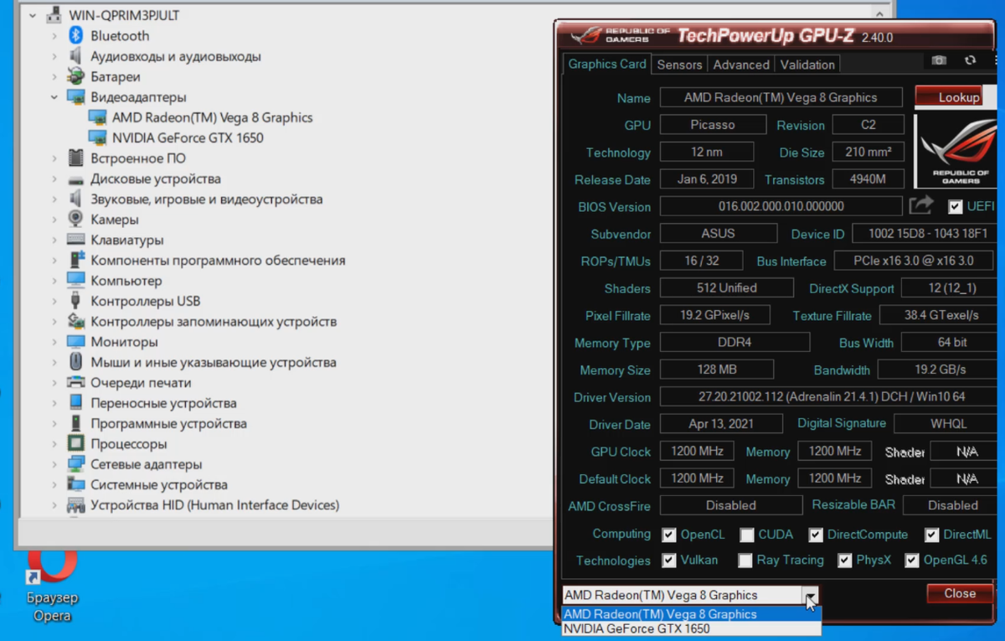The width and height of the screenshot is (1005, 641).
Task: Expand the Клавиатуры node
Action: coord(54,240)
